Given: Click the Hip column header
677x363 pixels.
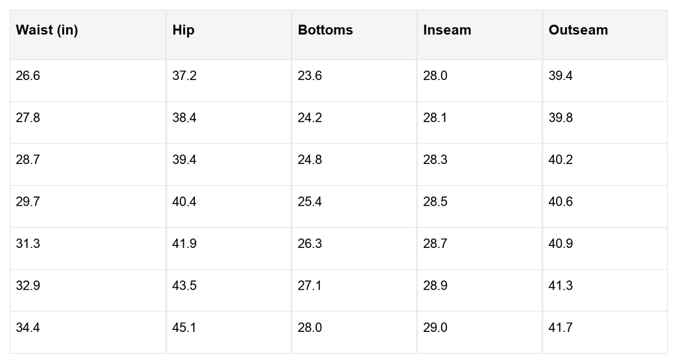Looking at the screenshot, I should [183, 30].
